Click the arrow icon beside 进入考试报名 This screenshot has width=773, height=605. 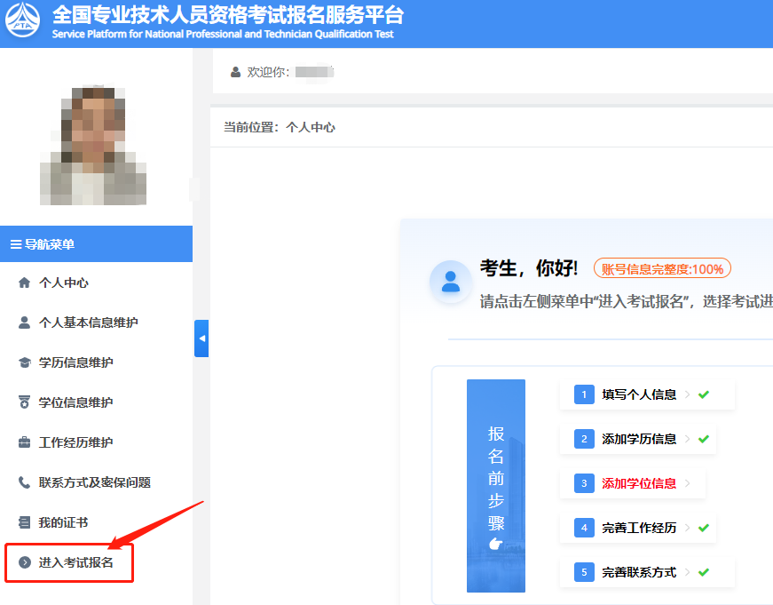pyautogui.click(x=24, y=563)
